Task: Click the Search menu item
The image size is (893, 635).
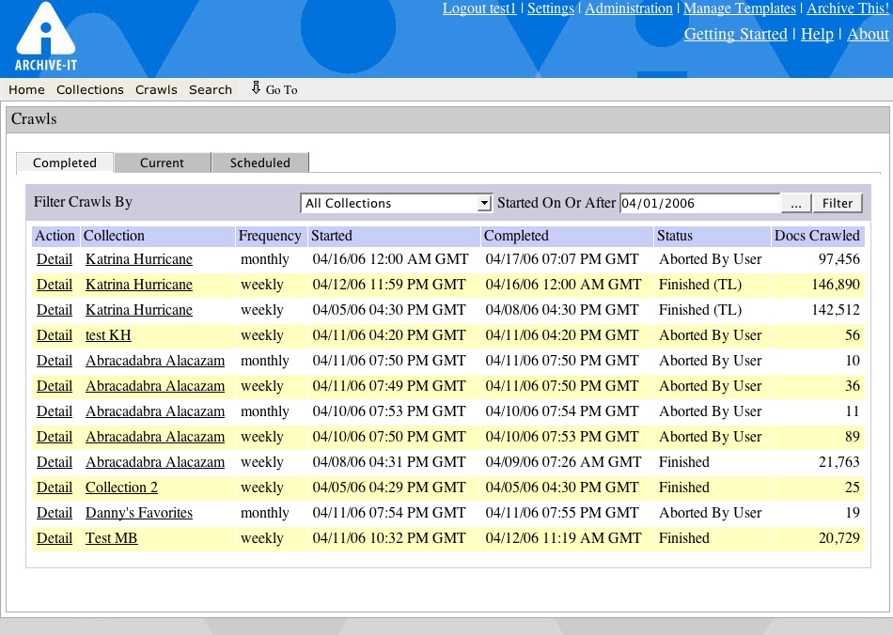Action: pyautogui.click(x=210, y=90)
